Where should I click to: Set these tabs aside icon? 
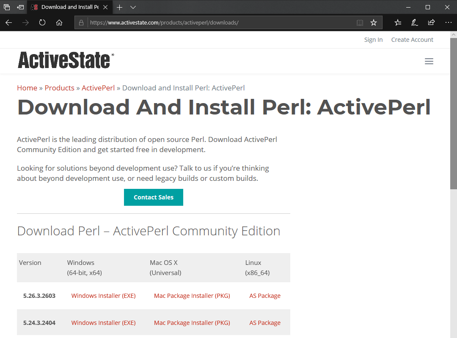pos(20,7)
